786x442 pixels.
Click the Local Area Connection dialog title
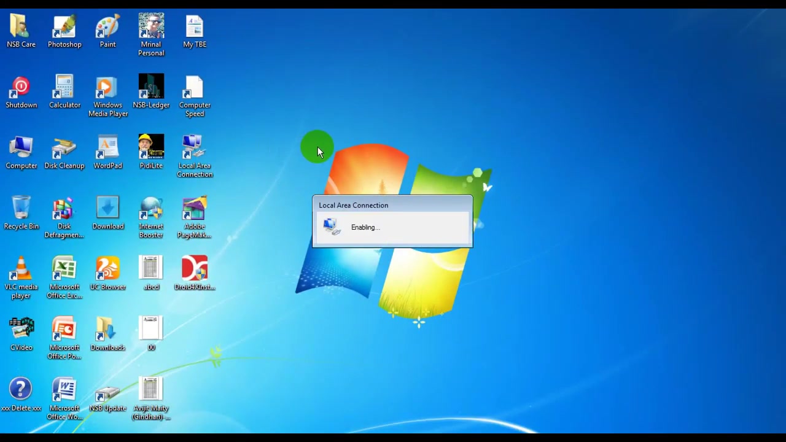click(353, 206)
